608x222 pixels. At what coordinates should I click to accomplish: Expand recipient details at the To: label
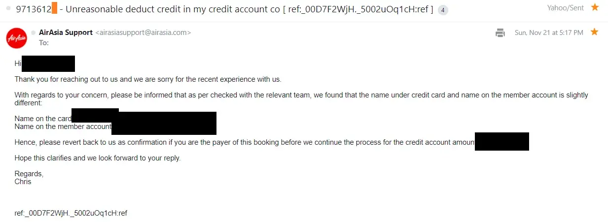click(44, 43)
